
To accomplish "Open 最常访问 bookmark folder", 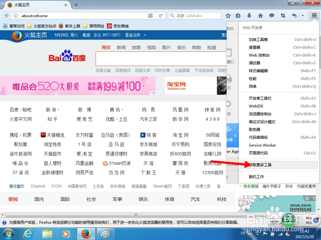I will click(x=14, y=26).
